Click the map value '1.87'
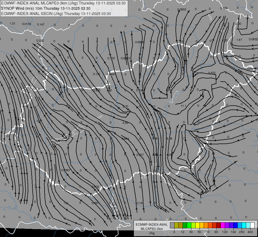258x237 pixels. 239,40
